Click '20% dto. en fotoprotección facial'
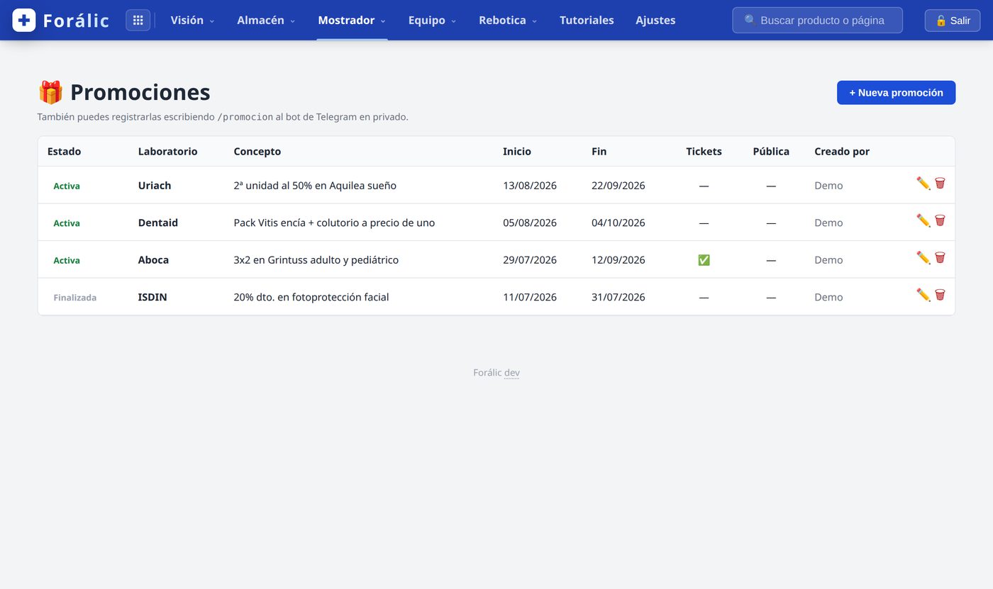The height and width of the screenshot is (589, 993). tap(311, 297)
